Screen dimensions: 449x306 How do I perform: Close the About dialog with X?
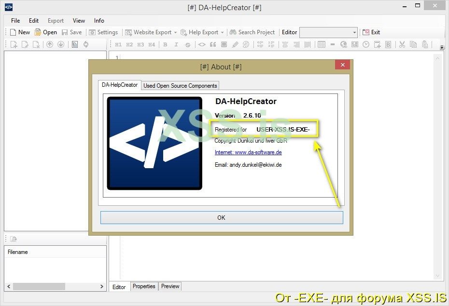pyautogui.click(x=342, y=65)
